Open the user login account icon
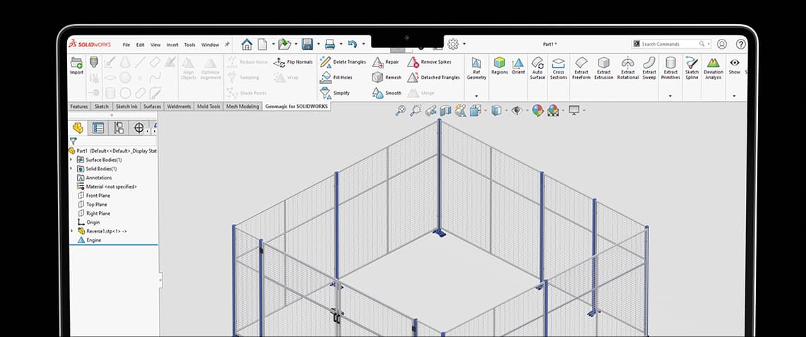806x337 pixels. (x=722, y=45)
